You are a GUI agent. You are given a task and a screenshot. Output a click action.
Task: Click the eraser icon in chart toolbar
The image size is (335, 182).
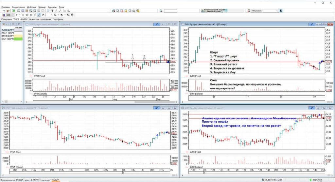72,15
